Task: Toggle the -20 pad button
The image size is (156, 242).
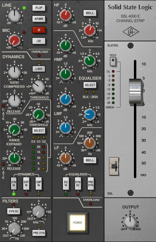Action: pyautogui.click(x=39, y=41)
